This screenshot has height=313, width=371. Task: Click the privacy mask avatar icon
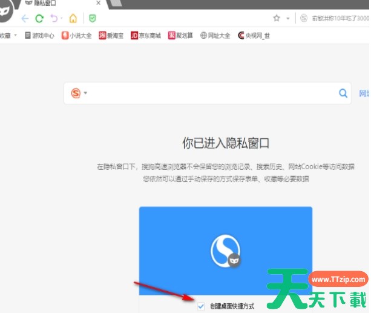[6, 12]
